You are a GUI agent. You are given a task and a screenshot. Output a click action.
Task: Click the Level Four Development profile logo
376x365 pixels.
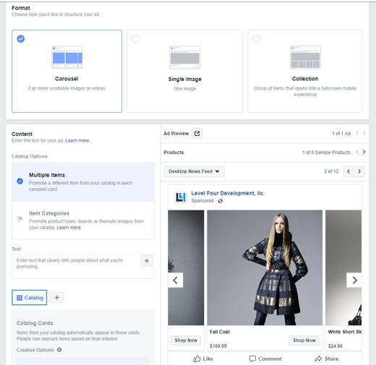[180, 197]
